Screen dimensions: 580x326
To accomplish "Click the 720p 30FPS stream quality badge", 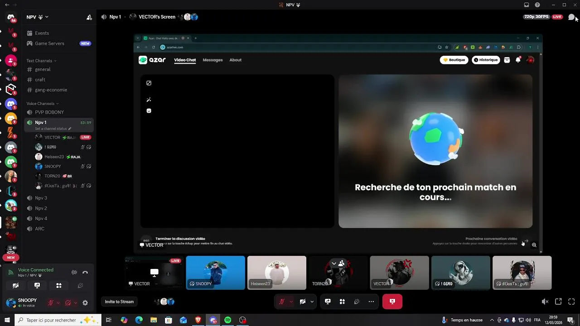I will point(536,17).
